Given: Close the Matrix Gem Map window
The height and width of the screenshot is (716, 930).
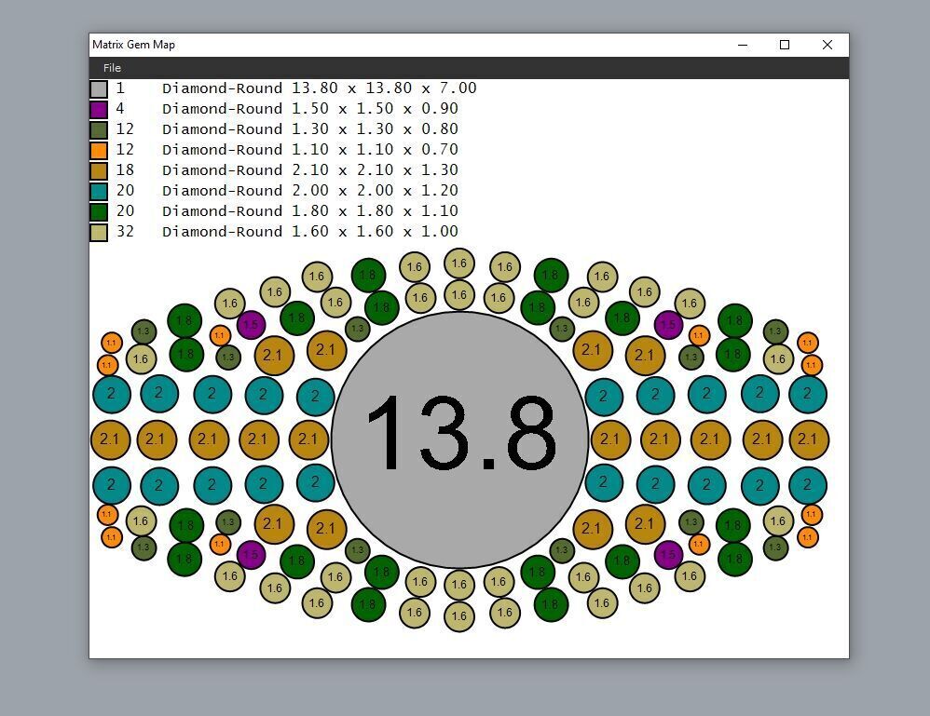Looking at the screenshot, I should click(x=827, y=45).
